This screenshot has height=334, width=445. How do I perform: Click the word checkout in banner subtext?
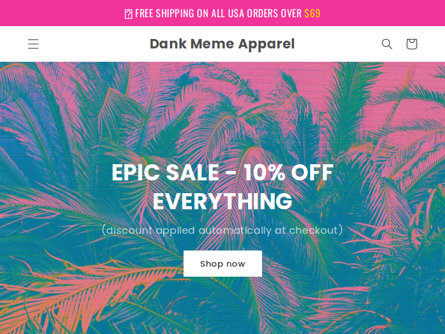click(x=314, y=230)
